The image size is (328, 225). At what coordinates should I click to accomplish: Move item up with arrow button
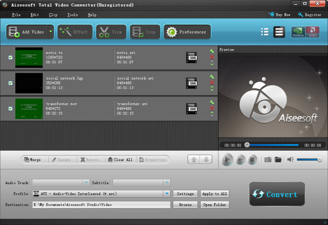click(194, 159)
